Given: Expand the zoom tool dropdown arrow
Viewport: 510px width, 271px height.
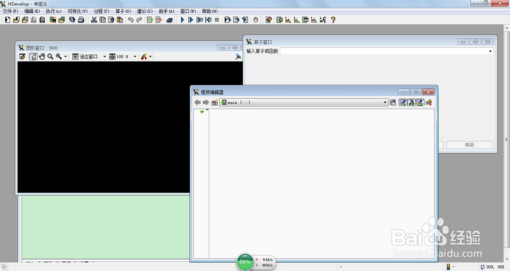Looking at the screenshot, I should click(65, 57).
